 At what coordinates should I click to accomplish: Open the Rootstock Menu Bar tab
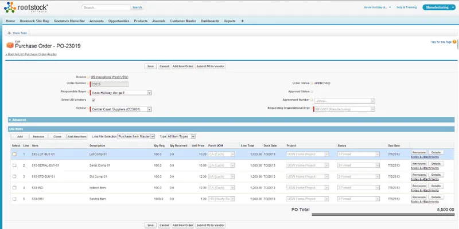[x=69, y=21]
